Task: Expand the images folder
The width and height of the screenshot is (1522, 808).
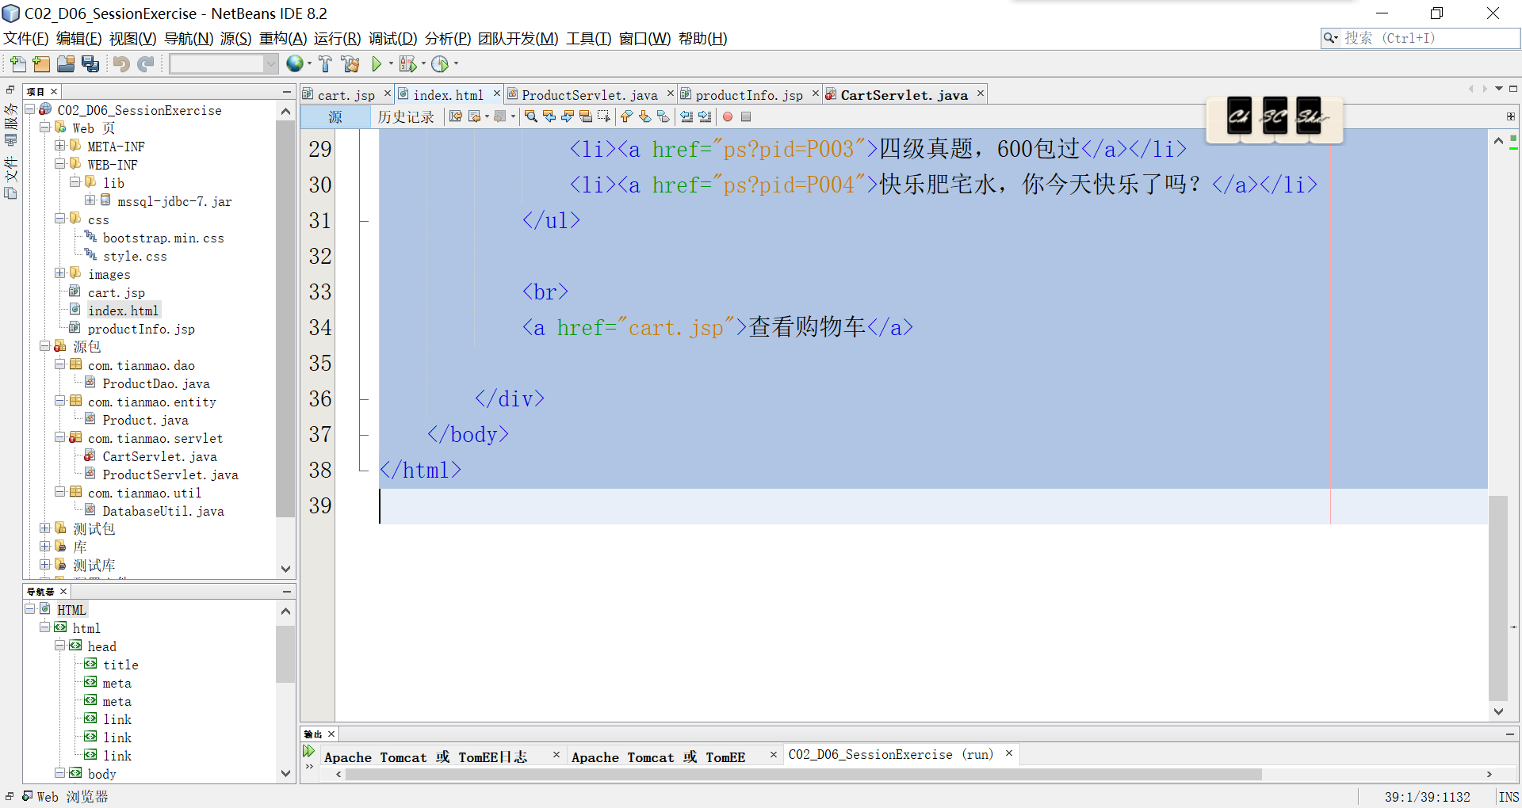Action: pyautogui.click(x=60, y=273)
